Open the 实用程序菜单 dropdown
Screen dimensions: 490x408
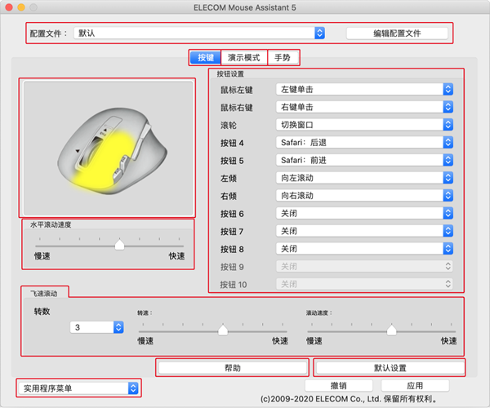[78, 388]
